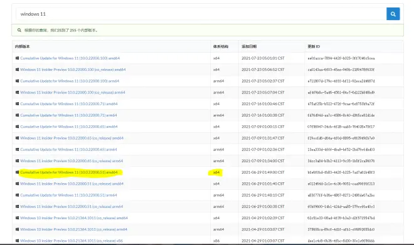The height and width of the screenshot is (245, 414).
Task: Click Windows logo beside Insider Preview 22000.100 amd64
Action: click(x=17, y=70)
